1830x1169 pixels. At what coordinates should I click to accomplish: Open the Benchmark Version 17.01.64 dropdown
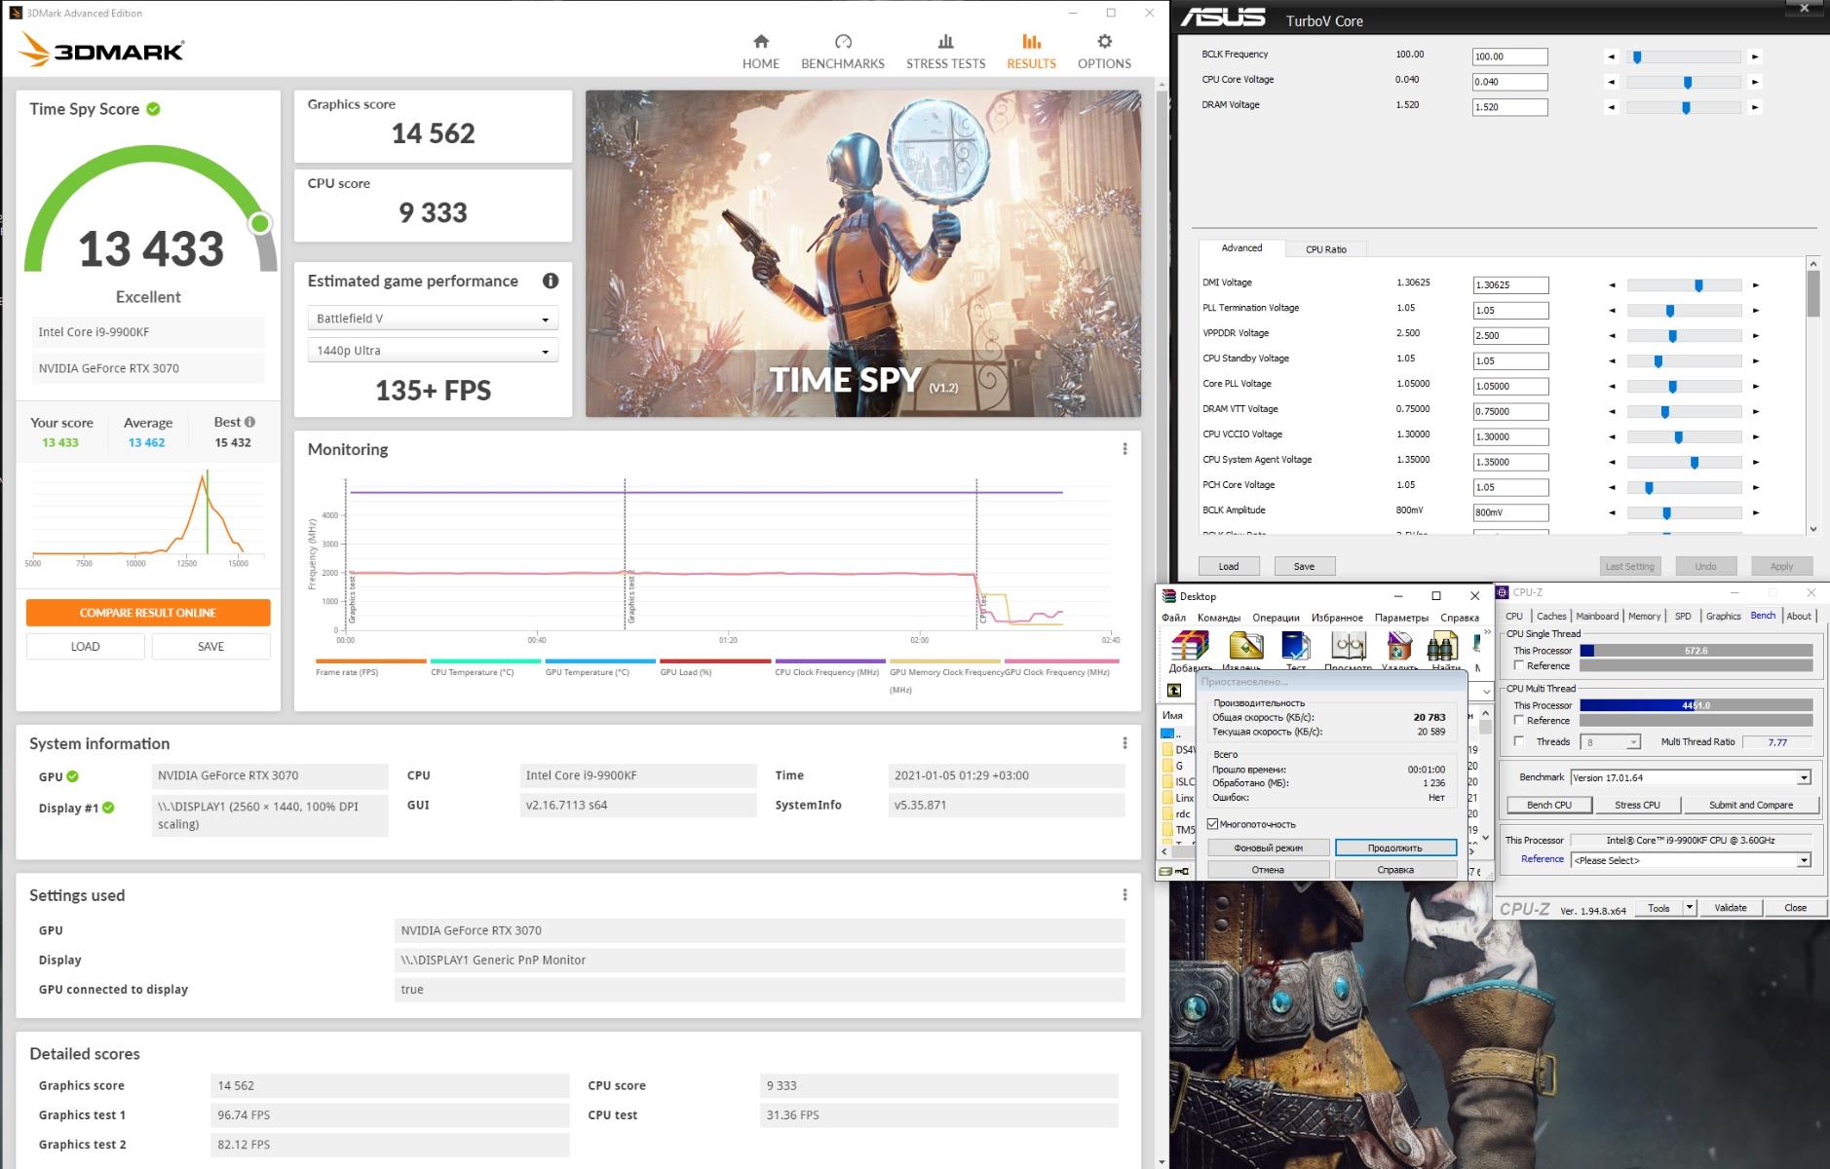1804,777
